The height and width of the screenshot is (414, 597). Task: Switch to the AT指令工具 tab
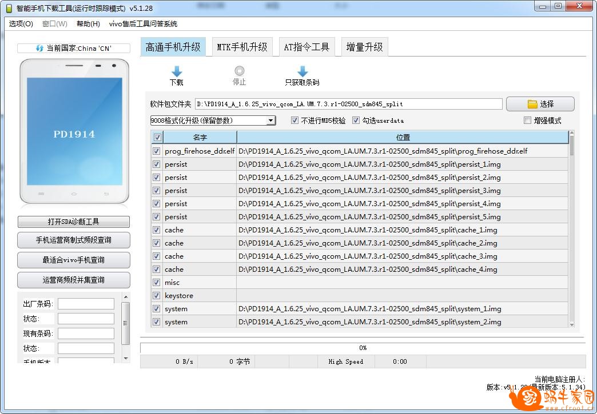click(307, 47)
